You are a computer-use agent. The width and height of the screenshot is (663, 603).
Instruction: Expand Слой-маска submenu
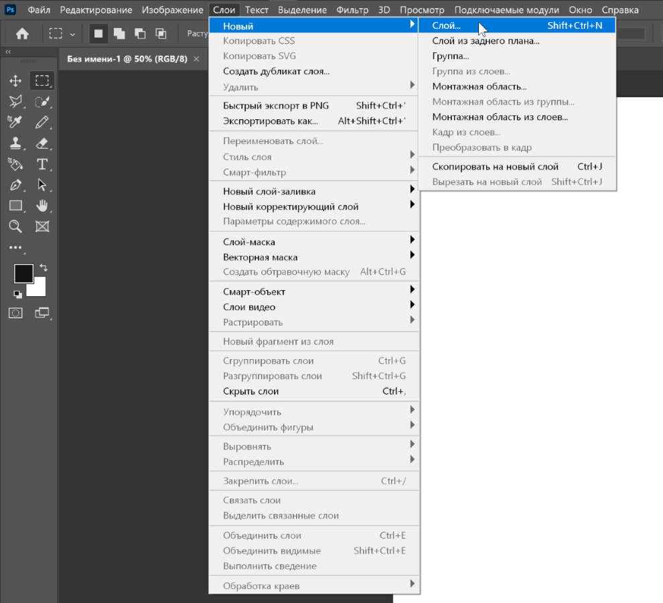[x=313, y=242]
